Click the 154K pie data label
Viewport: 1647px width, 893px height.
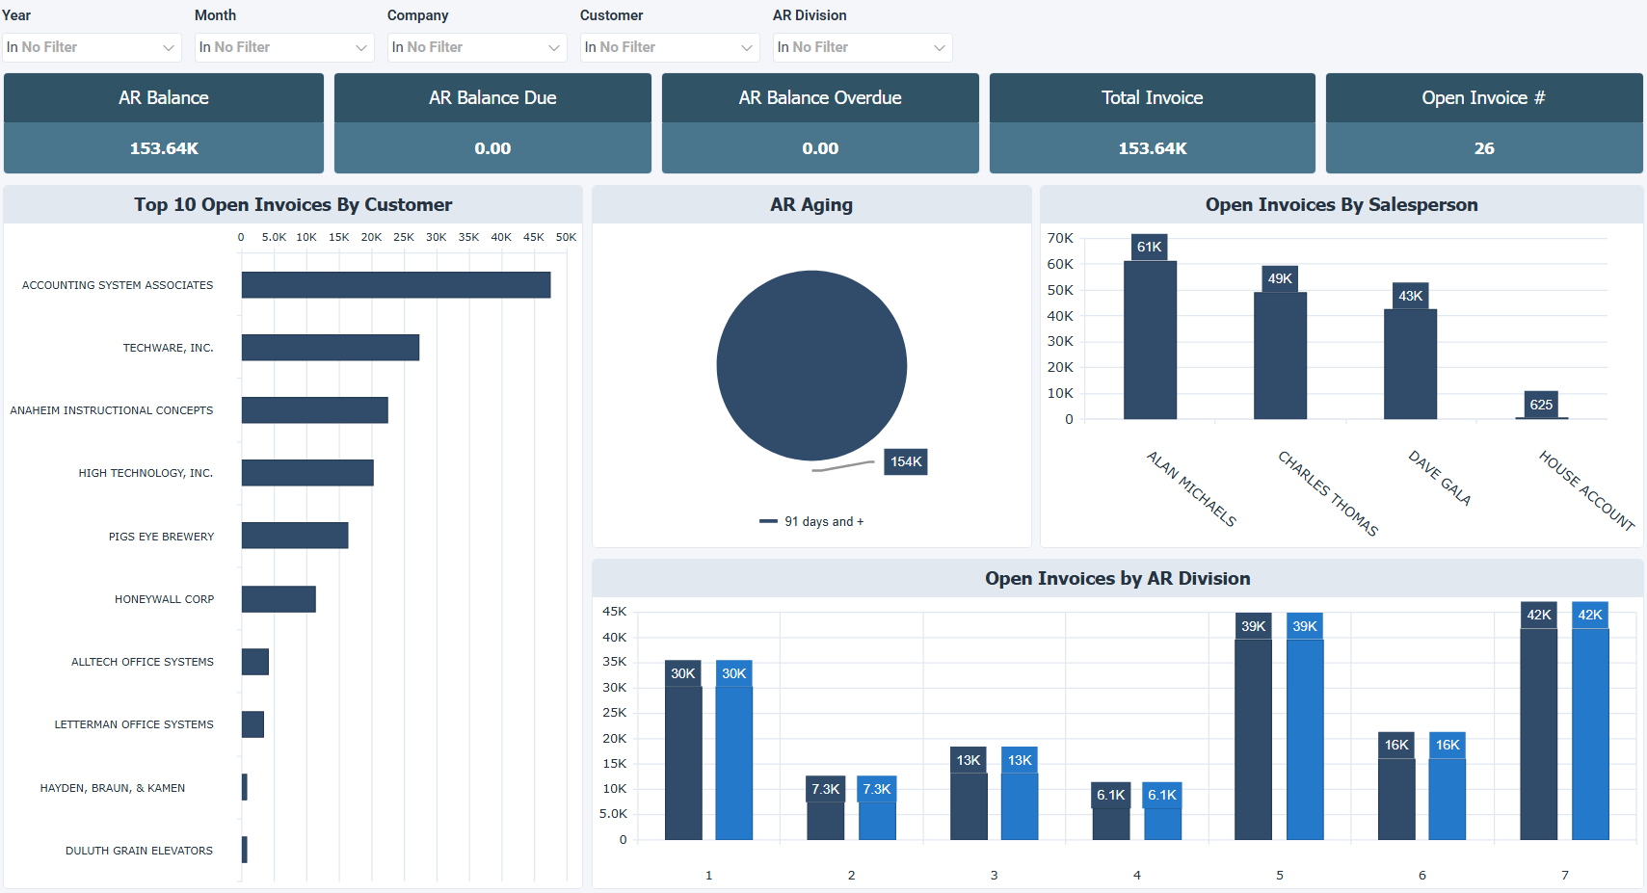[906, 461]
